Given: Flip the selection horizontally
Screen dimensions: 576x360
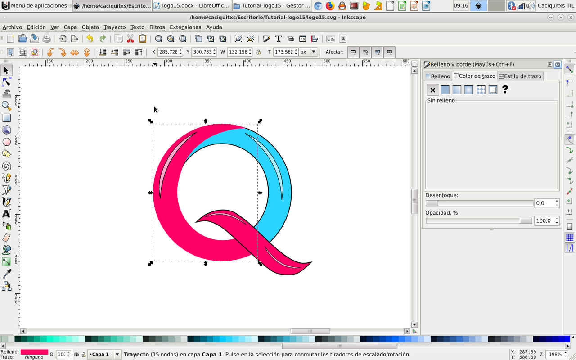Looking at the screenshot, I should (75, 52).
